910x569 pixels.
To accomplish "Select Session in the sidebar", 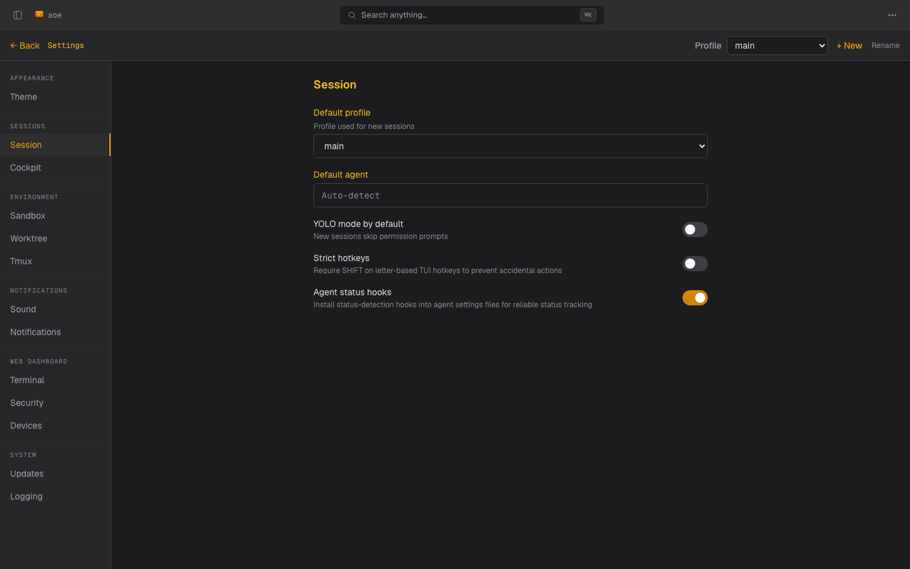I will click(55, 145).
